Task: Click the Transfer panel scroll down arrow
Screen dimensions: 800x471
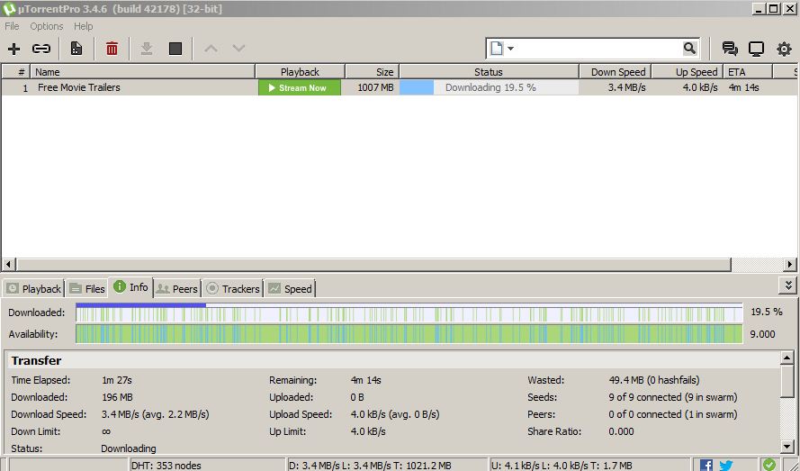Action: coord(787,447)
